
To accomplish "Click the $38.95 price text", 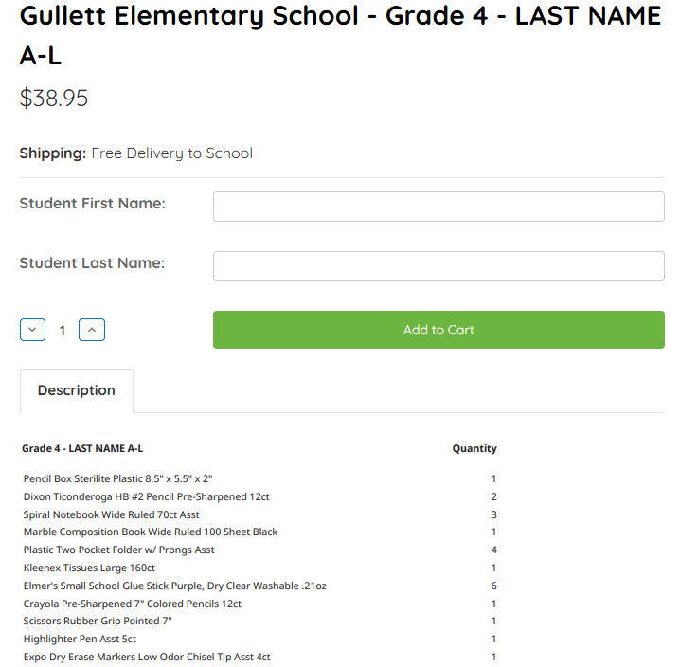I will tap(54, 98).
